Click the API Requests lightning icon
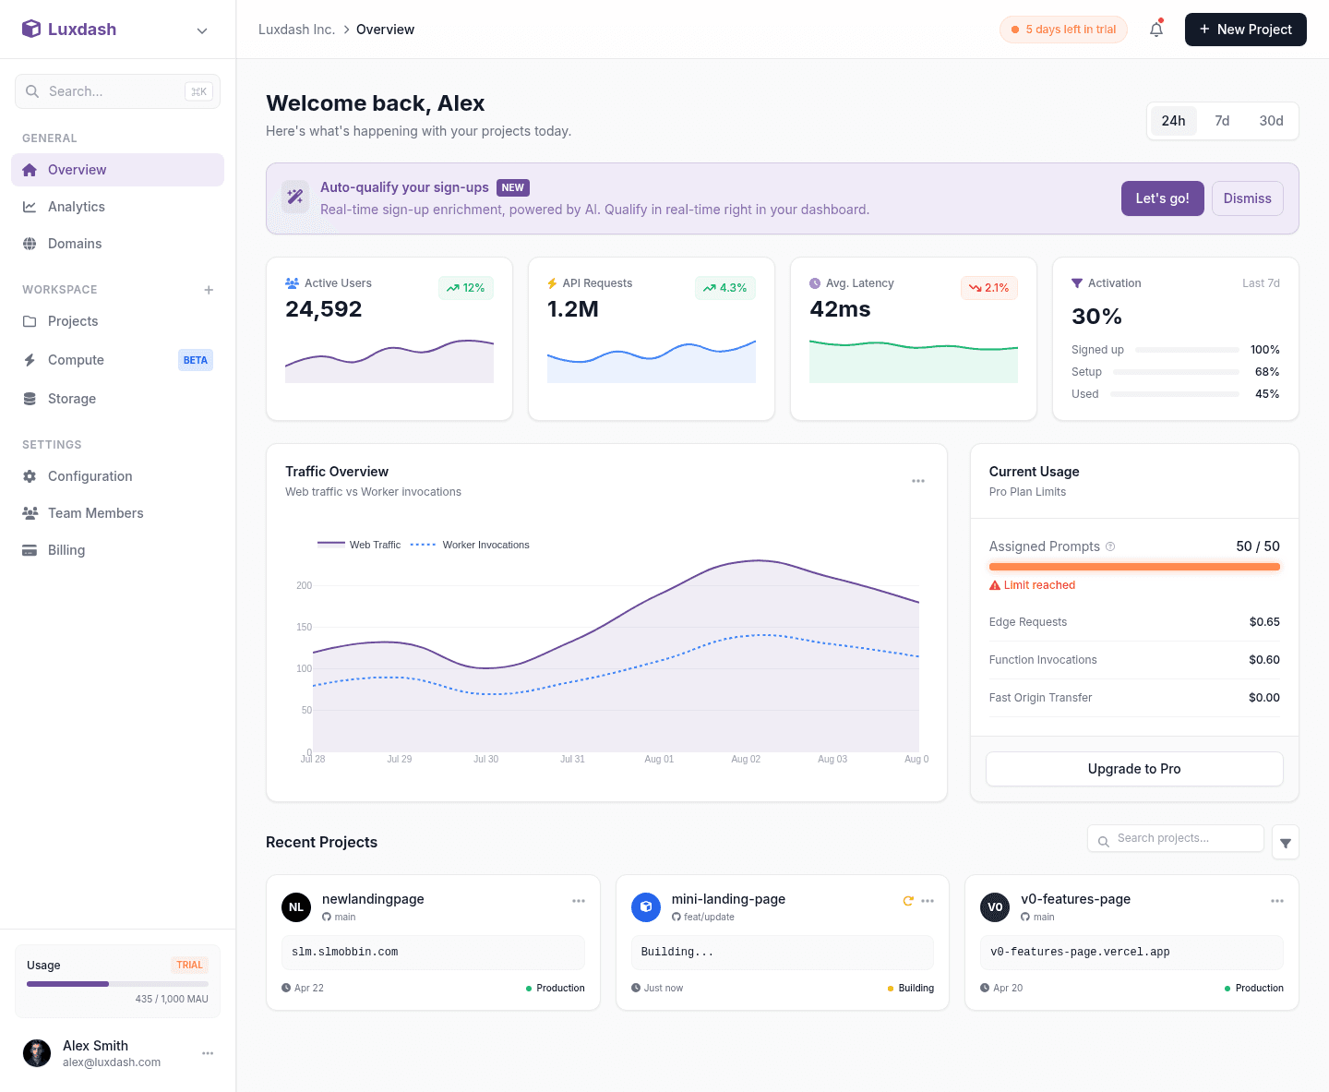Screen dimensions: 1329x1092 click(x=552, y=283)
